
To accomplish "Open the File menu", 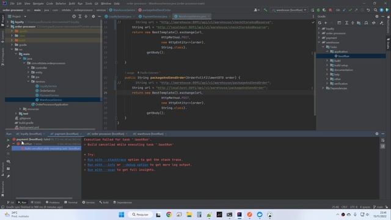I will (x=12, y=4).
